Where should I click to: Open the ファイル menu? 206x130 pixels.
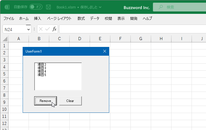[x=9, y=18]
